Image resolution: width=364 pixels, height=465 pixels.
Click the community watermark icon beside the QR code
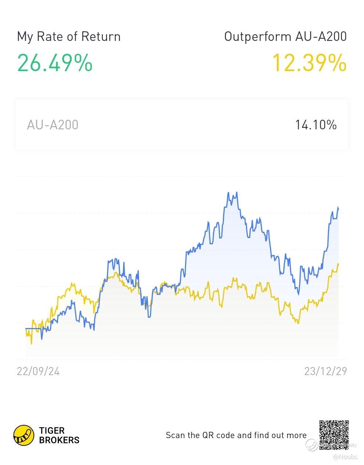[313, 445]
